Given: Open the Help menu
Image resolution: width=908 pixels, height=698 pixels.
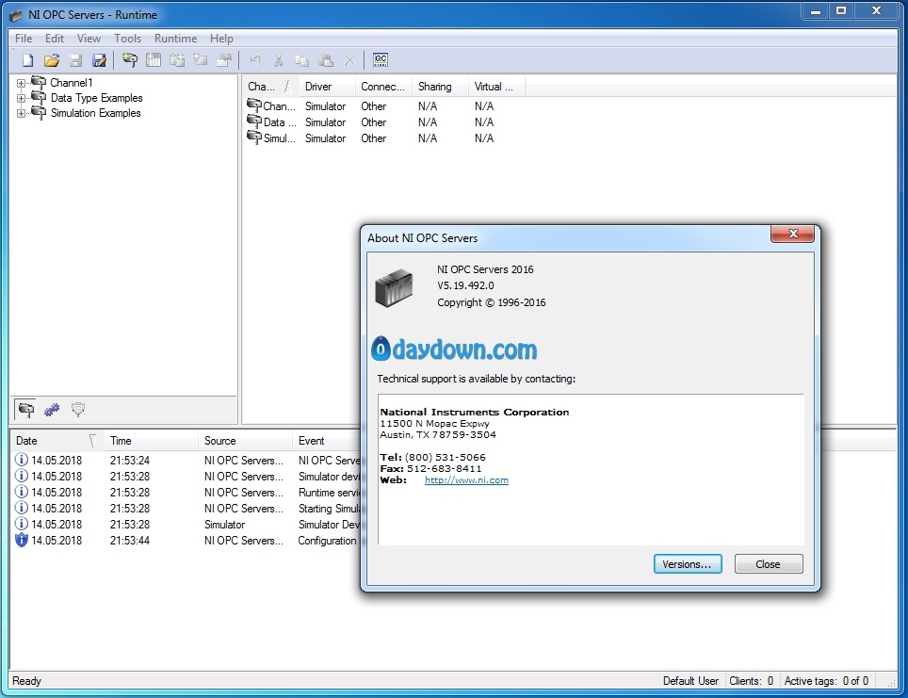Looking at the screenshot, I should (221, 39).
